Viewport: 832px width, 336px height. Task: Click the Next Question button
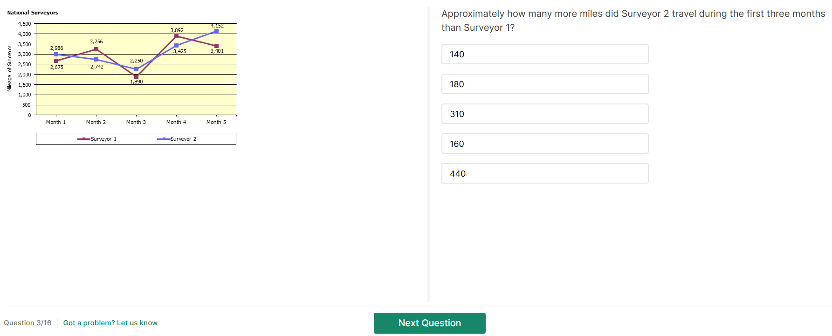pyautogui.click(x=429, y=323)
